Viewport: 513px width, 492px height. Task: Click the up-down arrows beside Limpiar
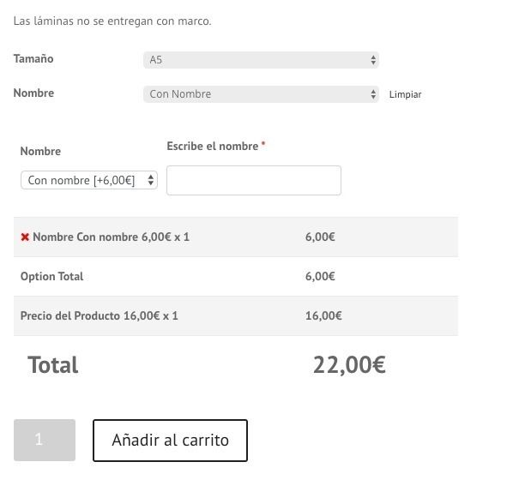pyautogui.click(x=373, y=94)
